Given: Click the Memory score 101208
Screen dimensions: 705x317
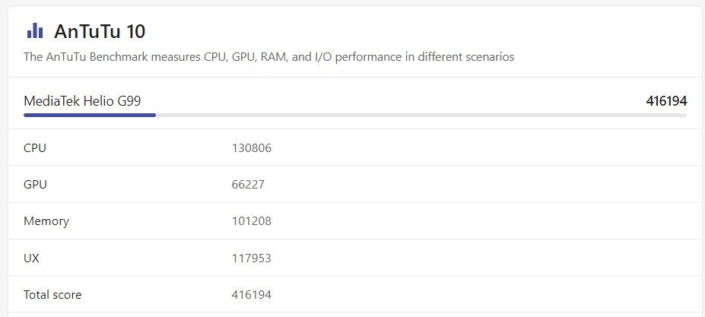Looking at the screenshot, I should pyautogui.click(x=251, y=221).
